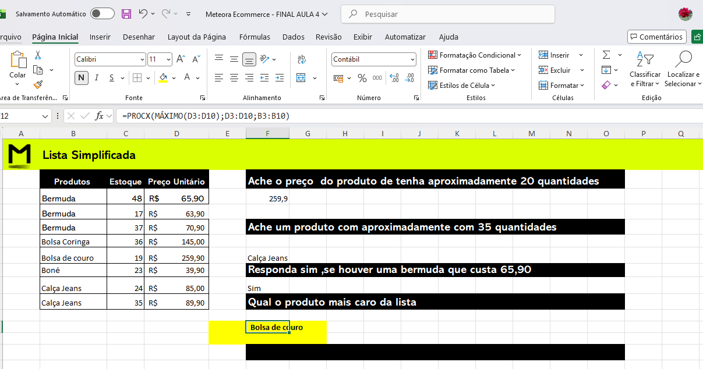The width and height of the screenshot is (703, 369).
Task: Toggle bottom vertical alignment
Action: click(x=249, y=59)
